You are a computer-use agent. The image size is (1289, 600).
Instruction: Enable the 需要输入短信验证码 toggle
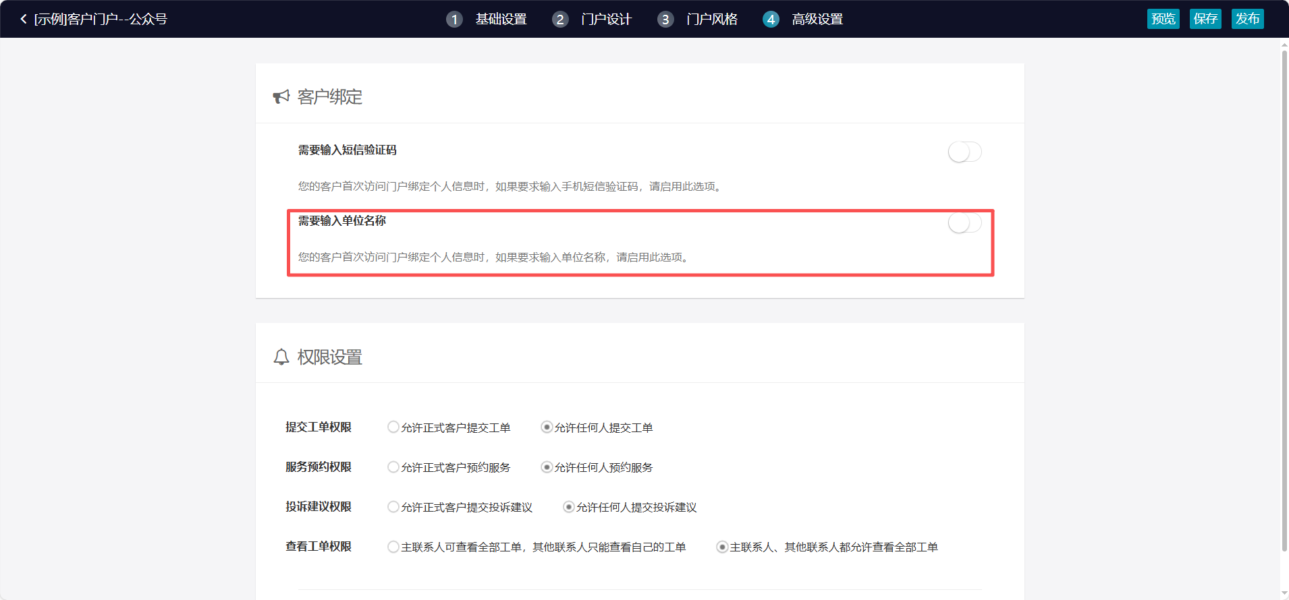[964, 152]
